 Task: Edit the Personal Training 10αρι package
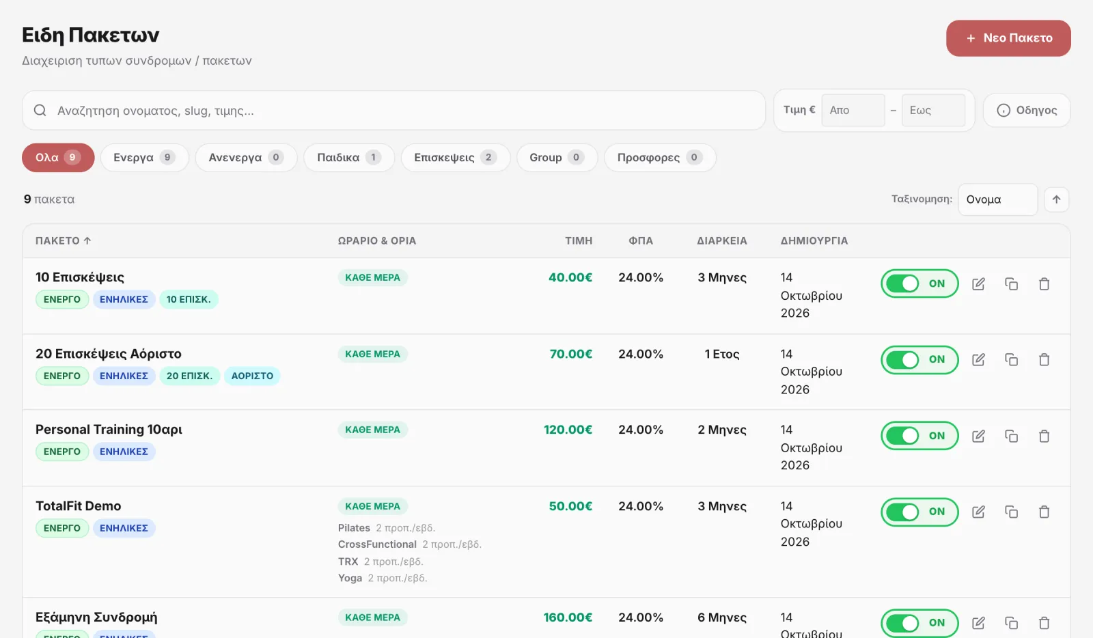978,436
